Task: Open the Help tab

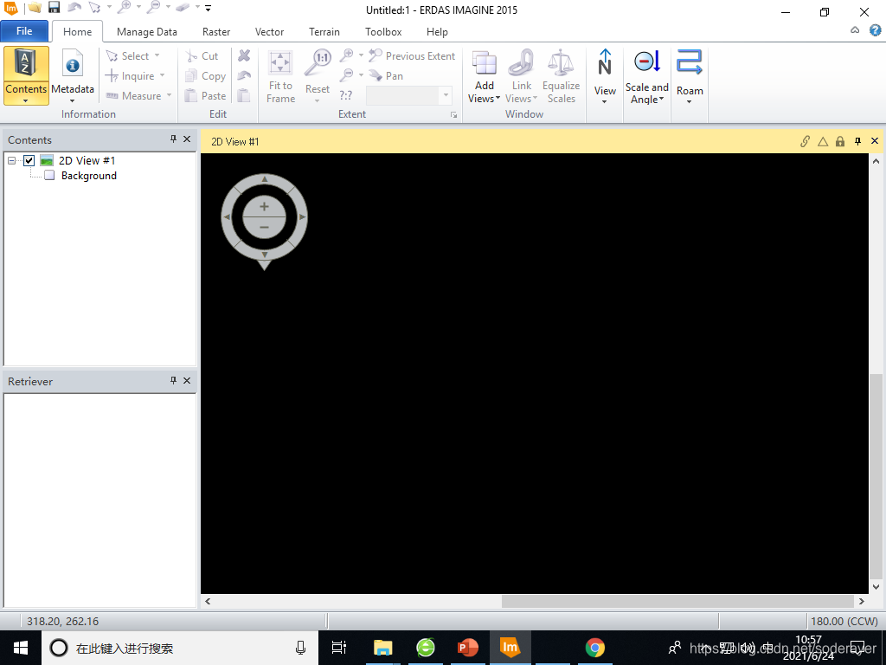Action: pyautogui.click(x=437, y=32)
